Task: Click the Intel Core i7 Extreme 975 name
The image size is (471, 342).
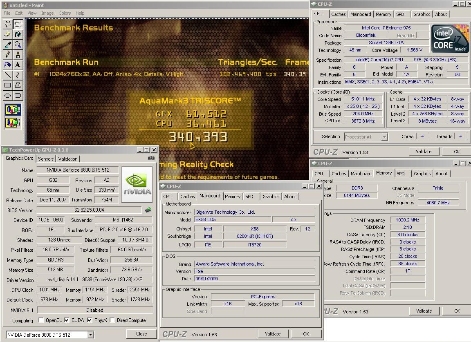Action: [386, 28]
